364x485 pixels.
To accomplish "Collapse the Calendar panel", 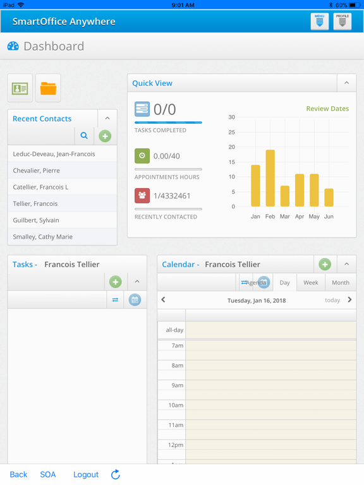I will [x=347, y=264].
